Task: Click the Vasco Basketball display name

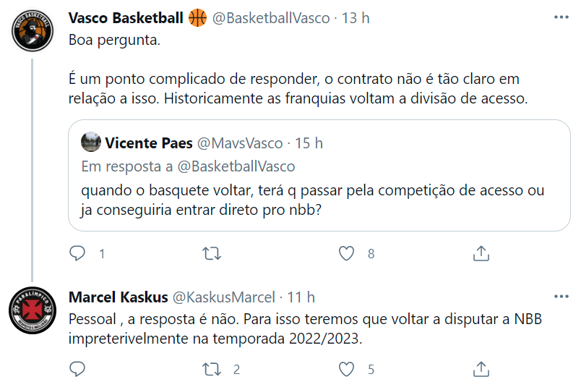Action: [126, 18]
